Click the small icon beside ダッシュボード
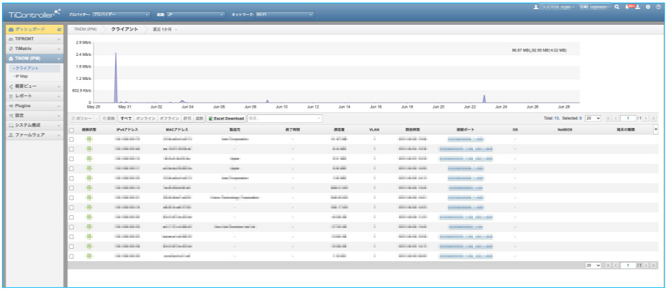The image size is (668, 293). point(58,29)
